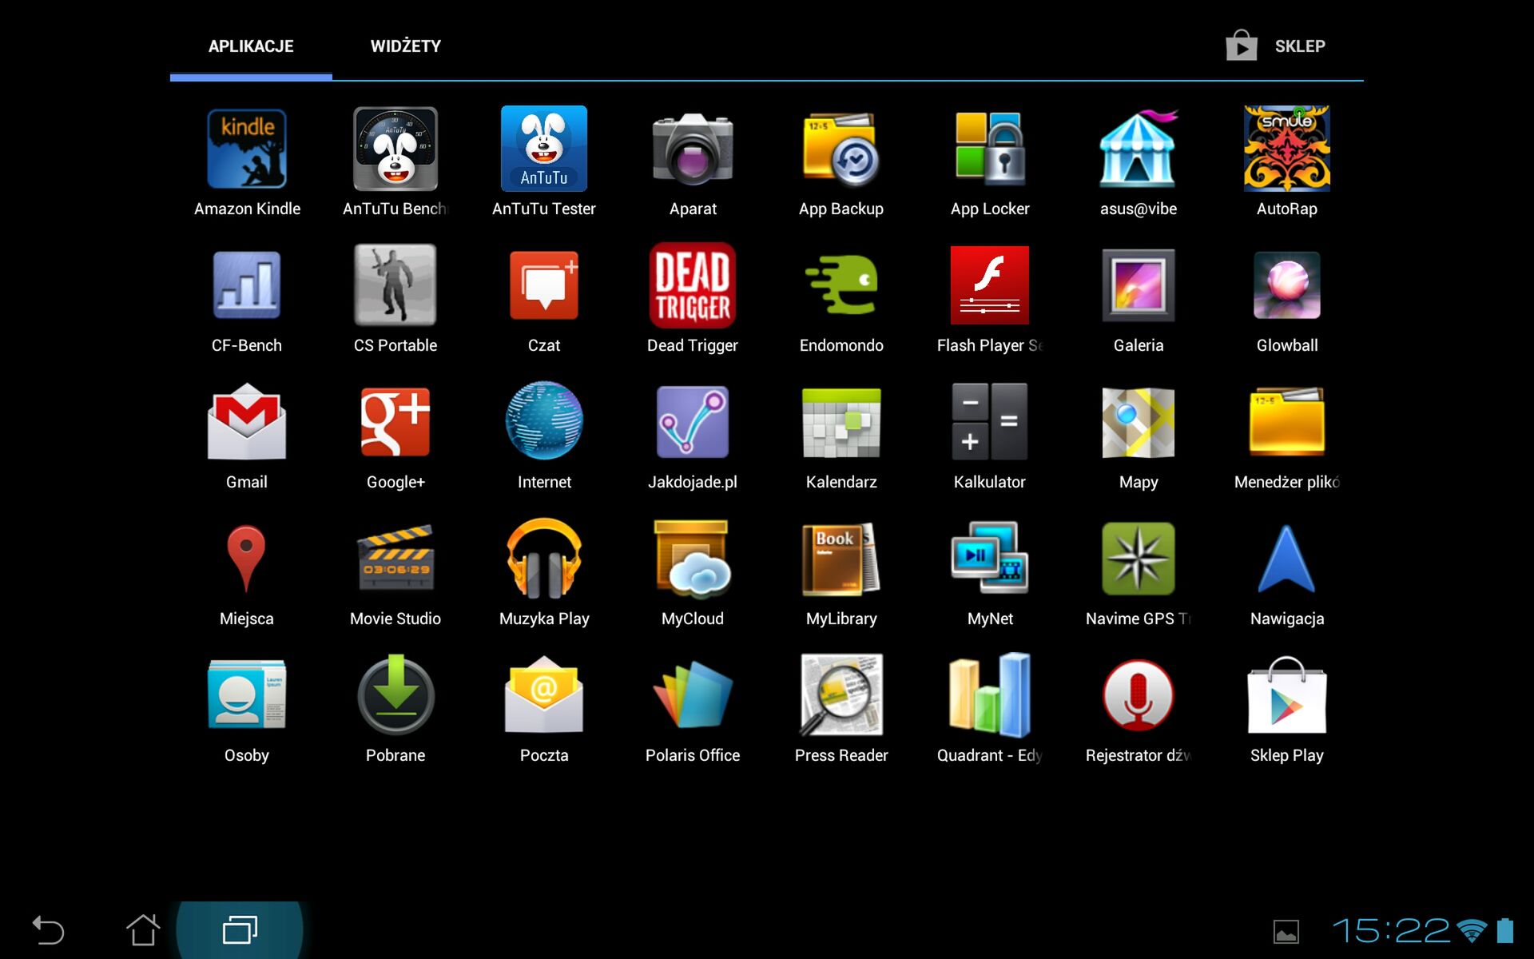Launch Jakdojade.pl app

(x=692, y=423)
